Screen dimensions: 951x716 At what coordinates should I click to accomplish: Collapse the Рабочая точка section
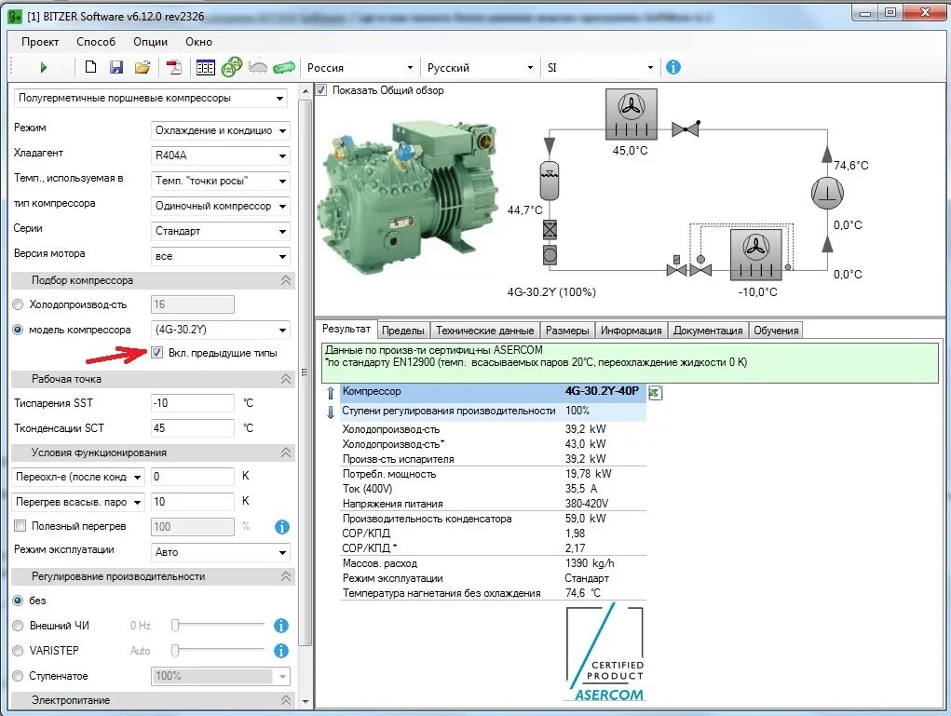(286, 379)
